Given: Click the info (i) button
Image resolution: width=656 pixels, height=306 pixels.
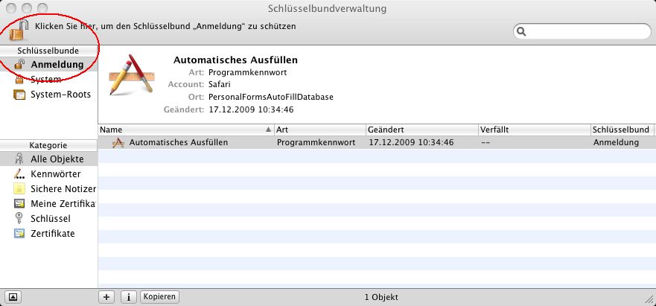Looking at the screenshot, I should click(128, 296).
